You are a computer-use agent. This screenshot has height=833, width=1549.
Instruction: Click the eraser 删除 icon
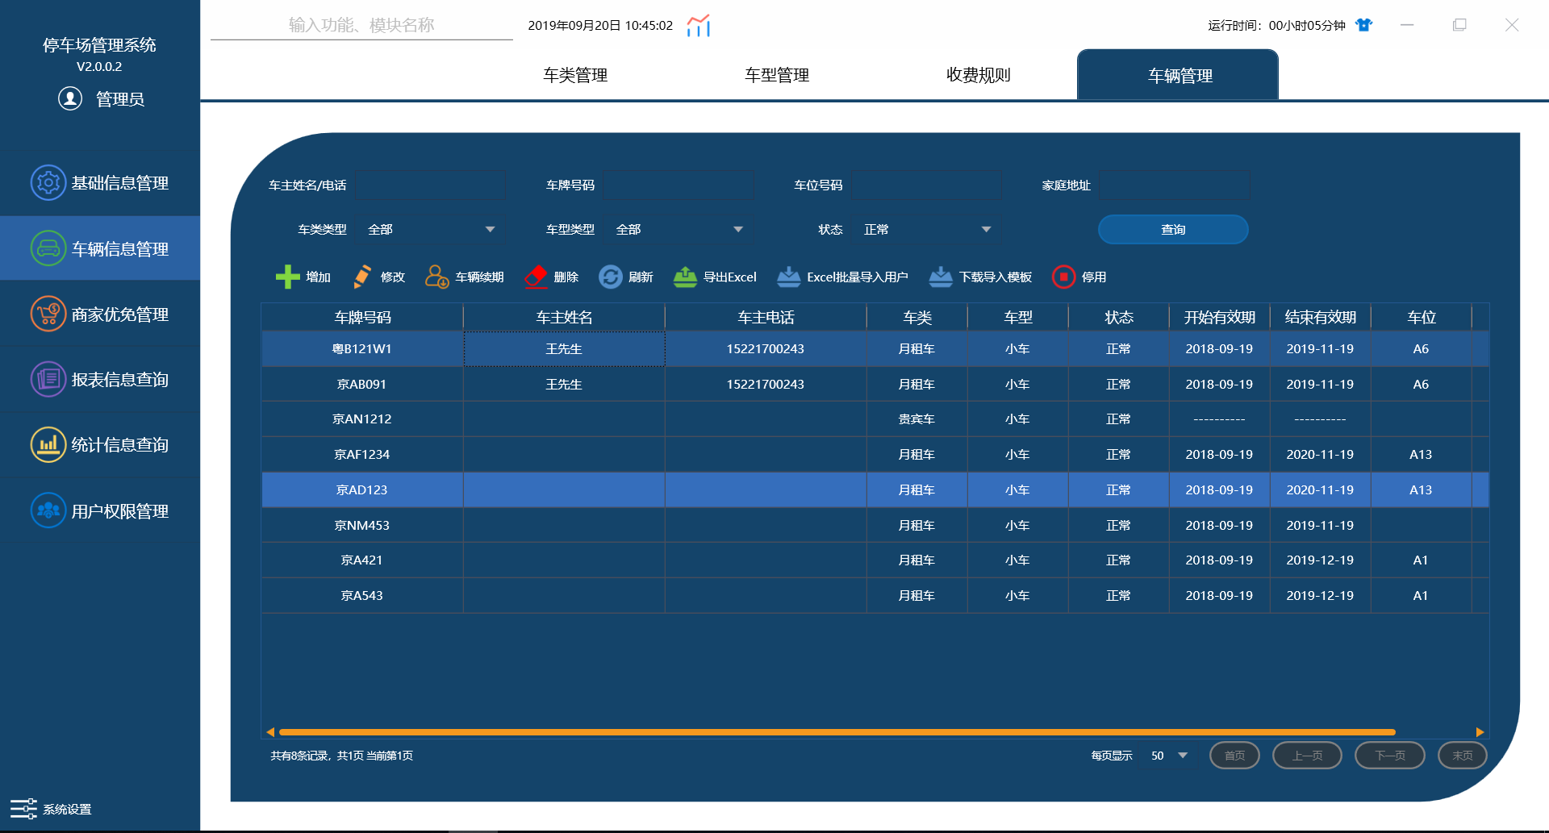pos(536,277)
